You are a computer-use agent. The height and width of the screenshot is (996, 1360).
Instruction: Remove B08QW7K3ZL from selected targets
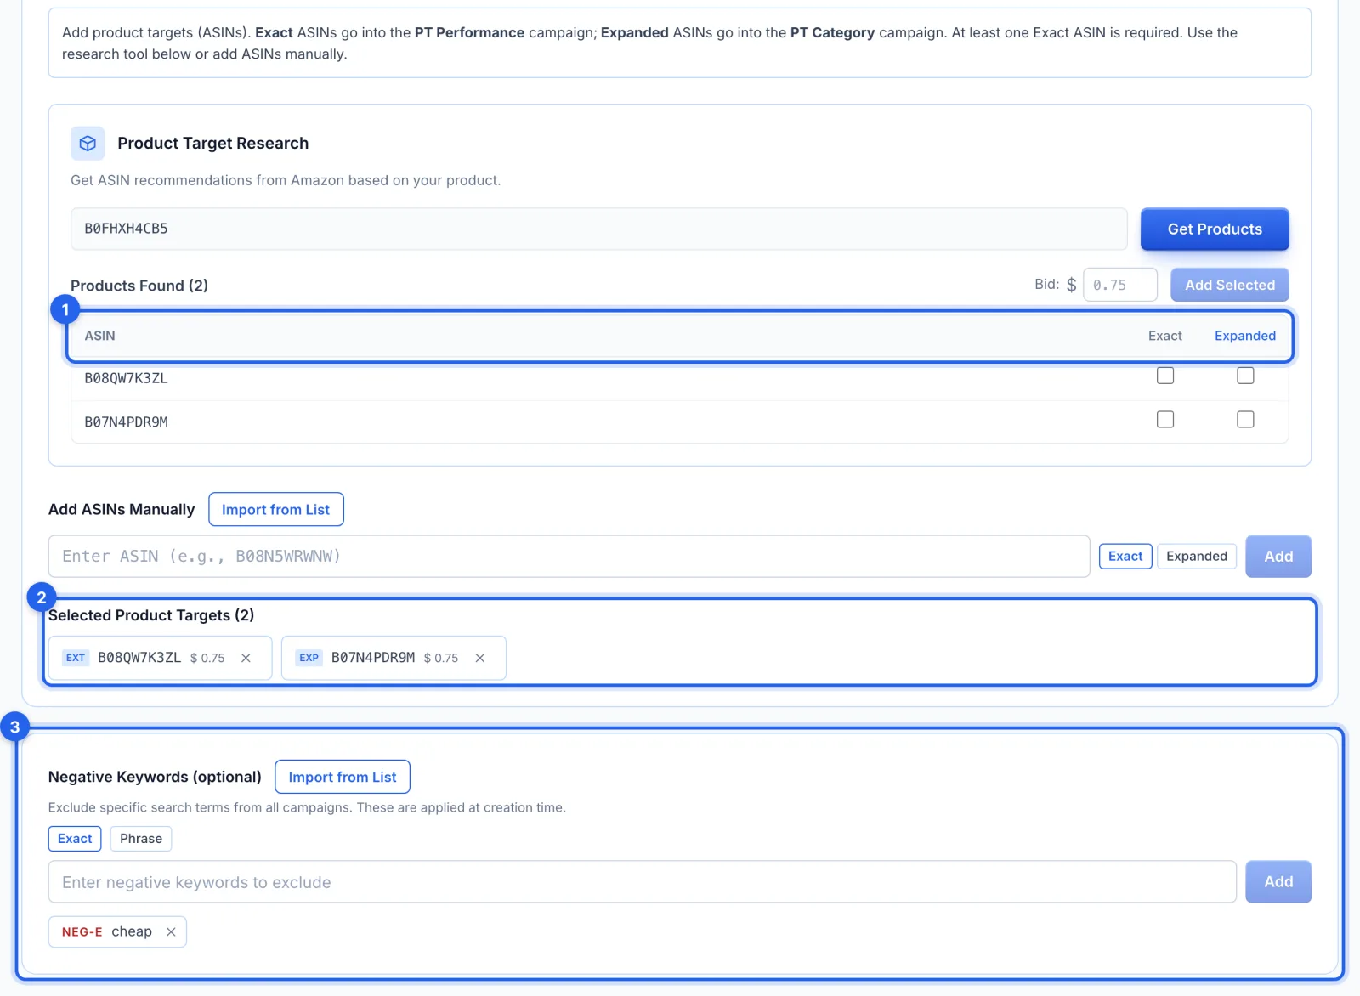pos(246,658)
